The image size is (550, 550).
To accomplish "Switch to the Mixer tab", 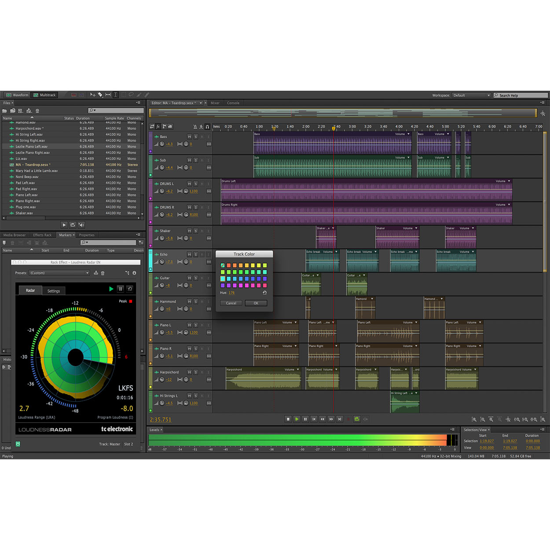I will (x=215, y=103).
